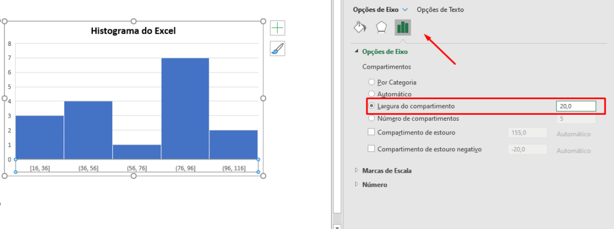Click Automático button beside underflow bin
Screen dimensions: 614x229
click(574, 151)
